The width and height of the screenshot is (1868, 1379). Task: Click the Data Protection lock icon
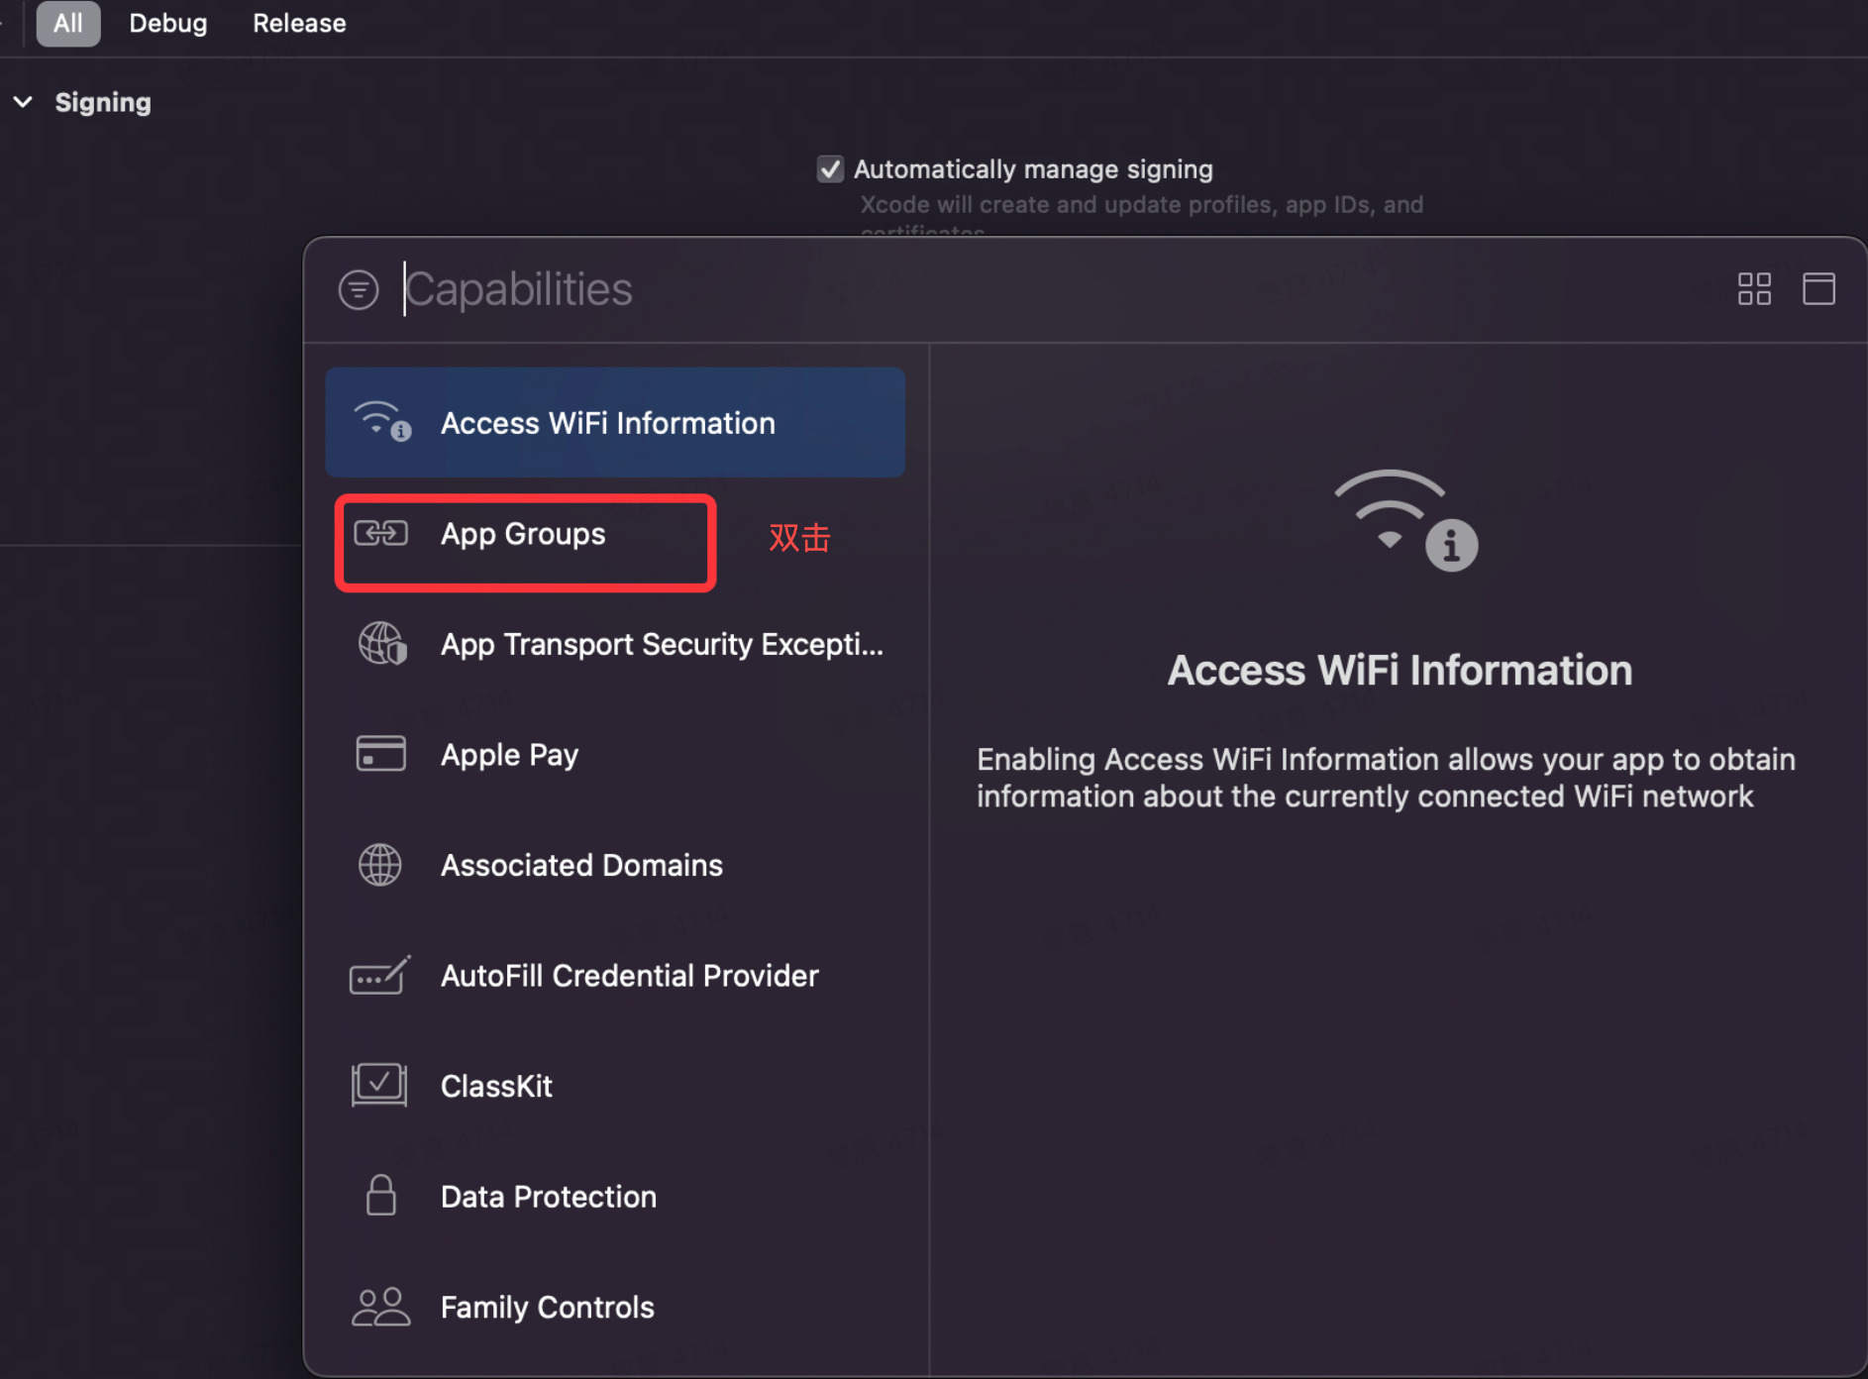tap(380, 1196)
